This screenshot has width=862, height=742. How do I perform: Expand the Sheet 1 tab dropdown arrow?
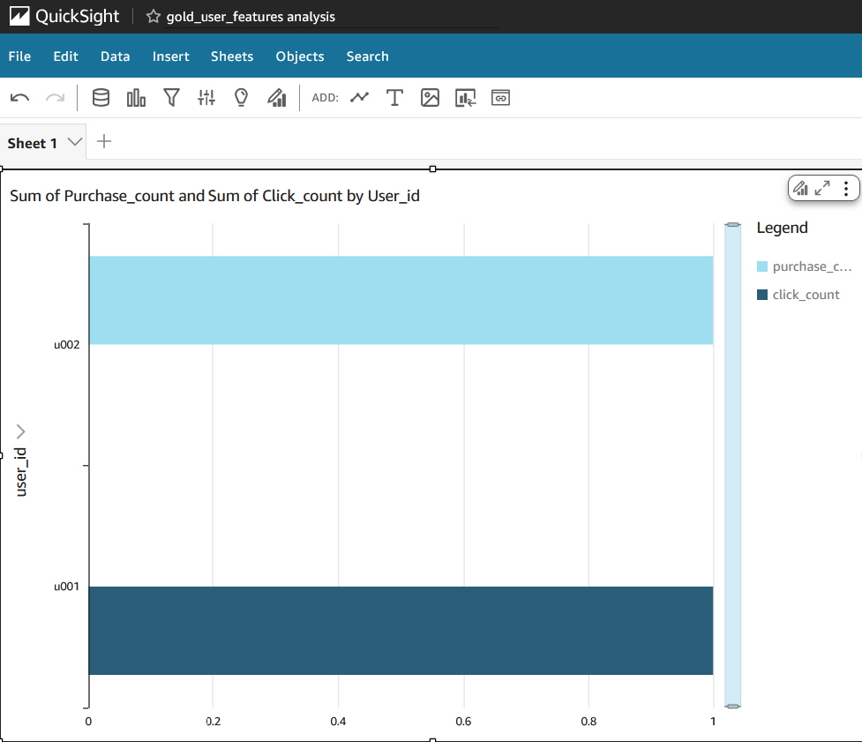click(75, 142)
